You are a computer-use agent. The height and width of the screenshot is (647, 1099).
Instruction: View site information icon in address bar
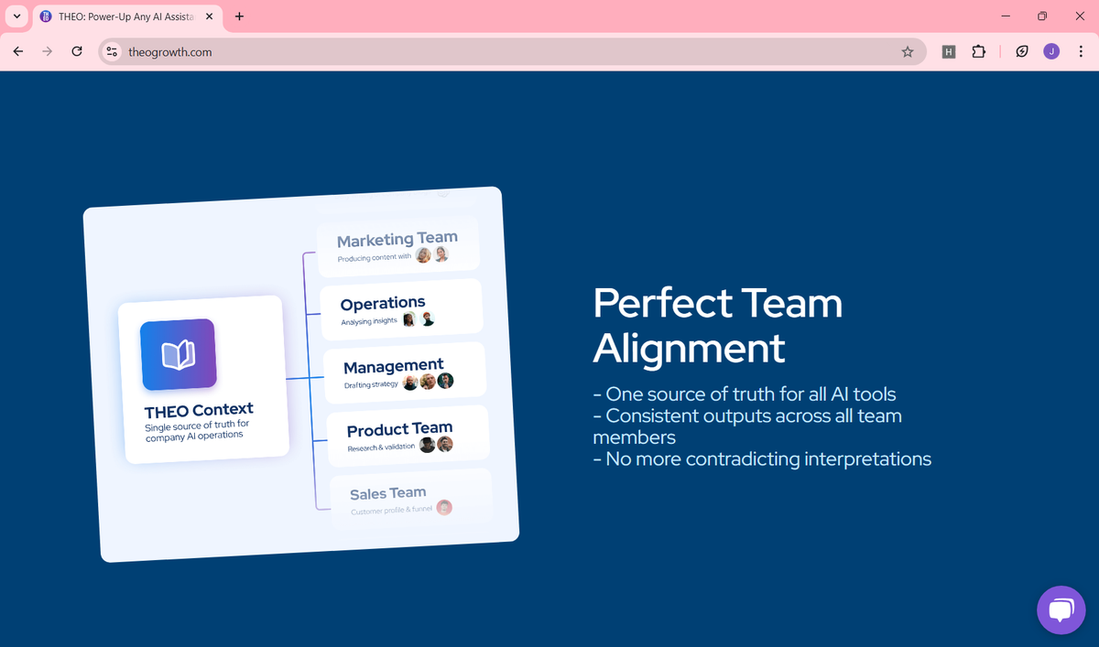(113, 52)
